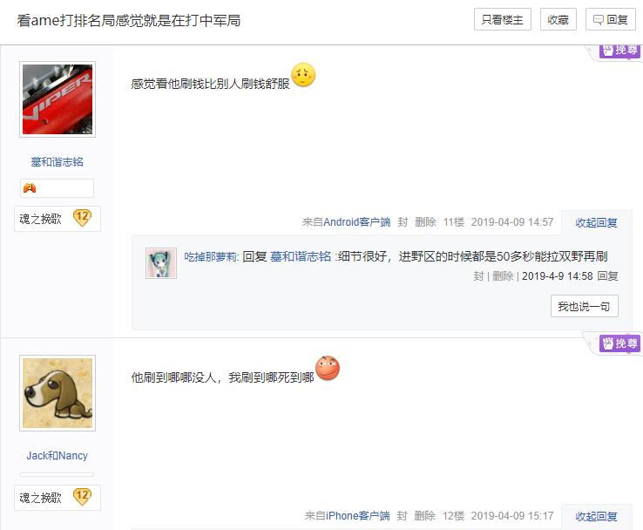Screen dimensions: 643x530
Task: Click the 收藏 button in header
Action: pyautogui.click(x=558, y=19)
